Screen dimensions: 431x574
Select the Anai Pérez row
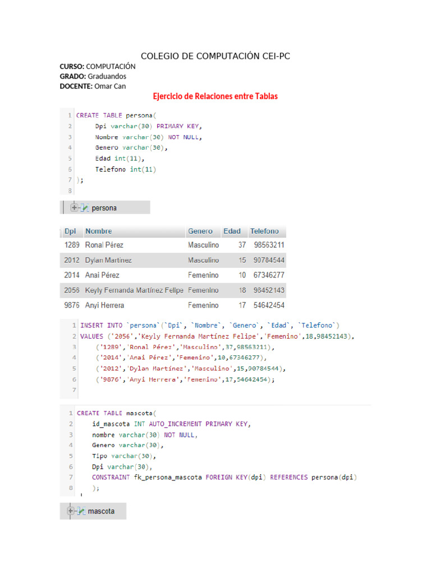pyautogui.click(x=173, y=275)
